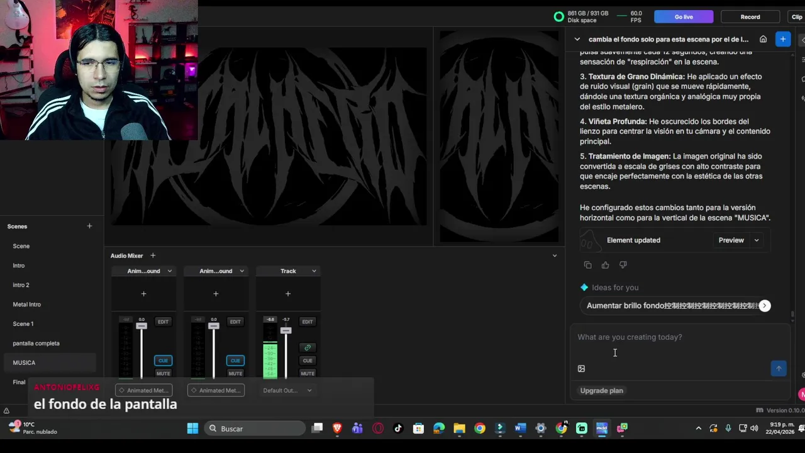Click the Record button
The image size is (805, 453).
pos(750,17)
